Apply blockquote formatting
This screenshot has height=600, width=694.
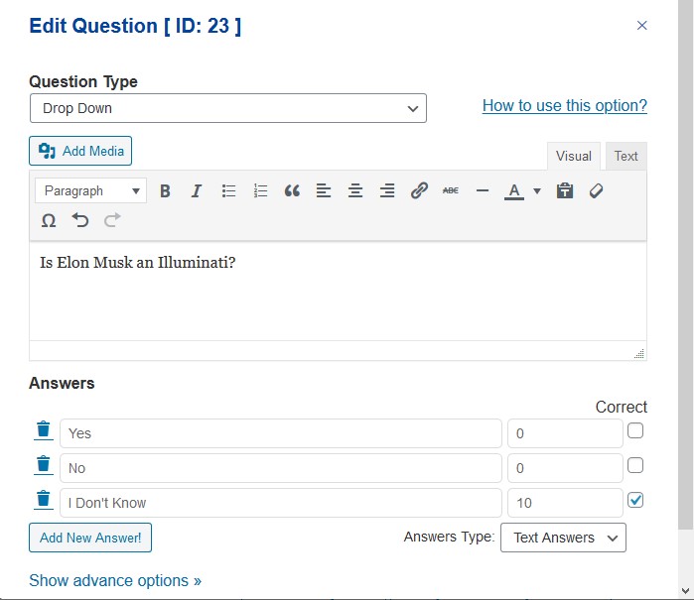point(292,191)
